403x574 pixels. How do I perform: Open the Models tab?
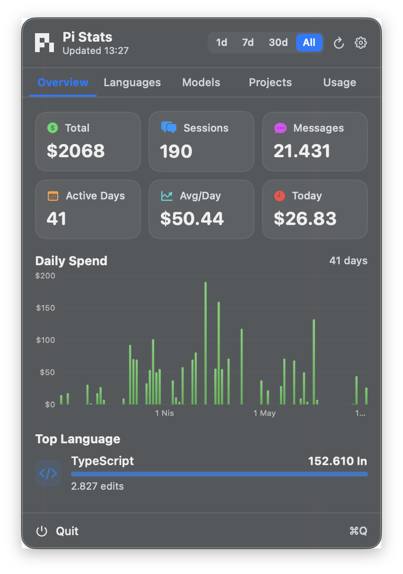201,82
